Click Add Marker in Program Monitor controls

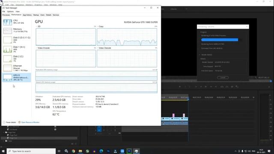(180, 86)
